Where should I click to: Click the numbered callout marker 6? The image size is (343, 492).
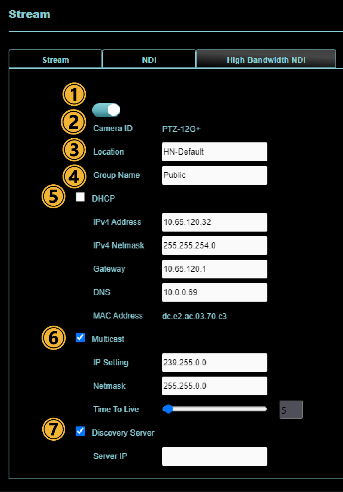coord(53,339)
